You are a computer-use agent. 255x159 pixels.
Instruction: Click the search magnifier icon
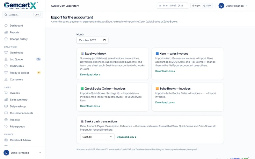(6, 15)
